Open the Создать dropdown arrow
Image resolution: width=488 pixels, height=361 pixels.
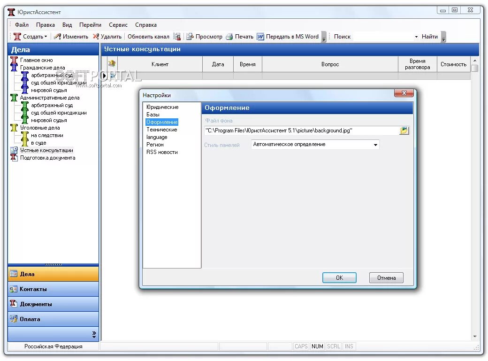point(46,37)
